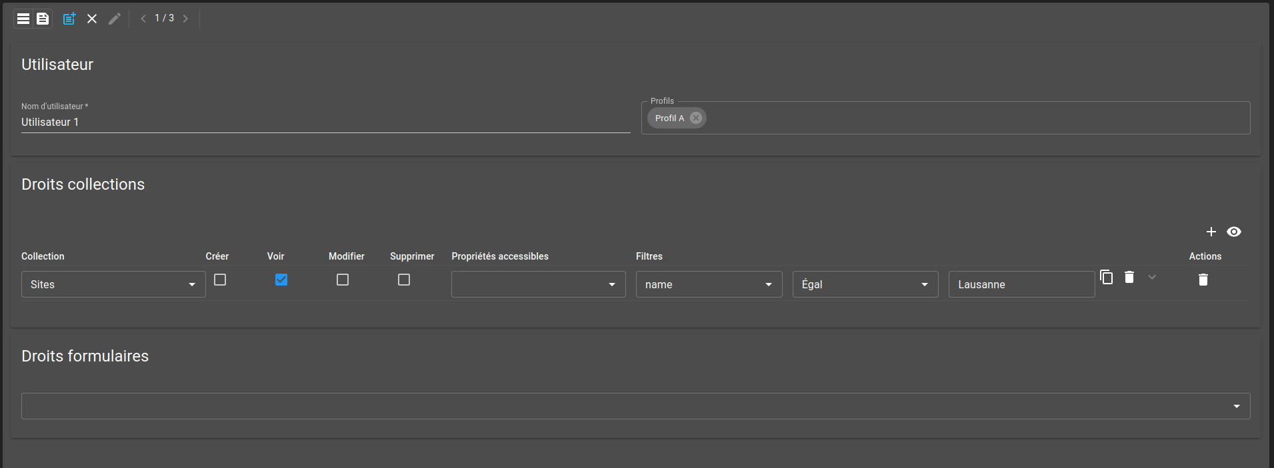Image resolution: width=1274 pixels, height=468 pixels.
Task: Click the Créer column header
Action: 217,256
